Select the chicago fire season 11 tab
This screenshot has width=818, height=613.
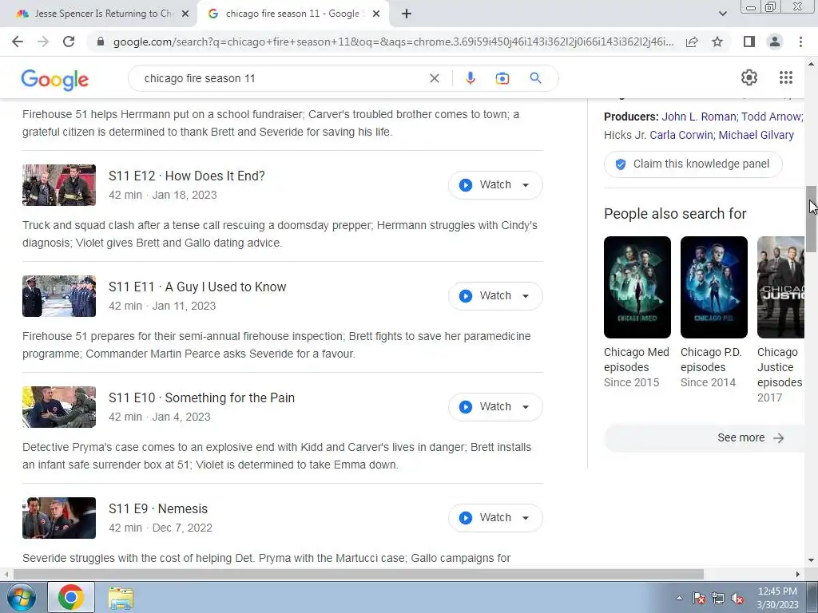tap(292, 14)
